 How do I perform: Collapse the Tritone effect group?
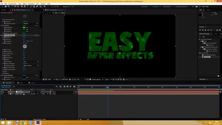(x=1, y=25)
